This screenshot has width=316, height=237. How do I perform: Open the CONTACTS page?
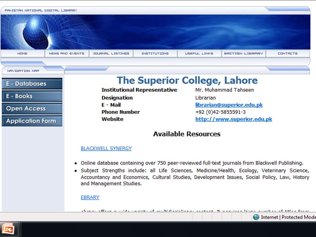coord(288,54)
